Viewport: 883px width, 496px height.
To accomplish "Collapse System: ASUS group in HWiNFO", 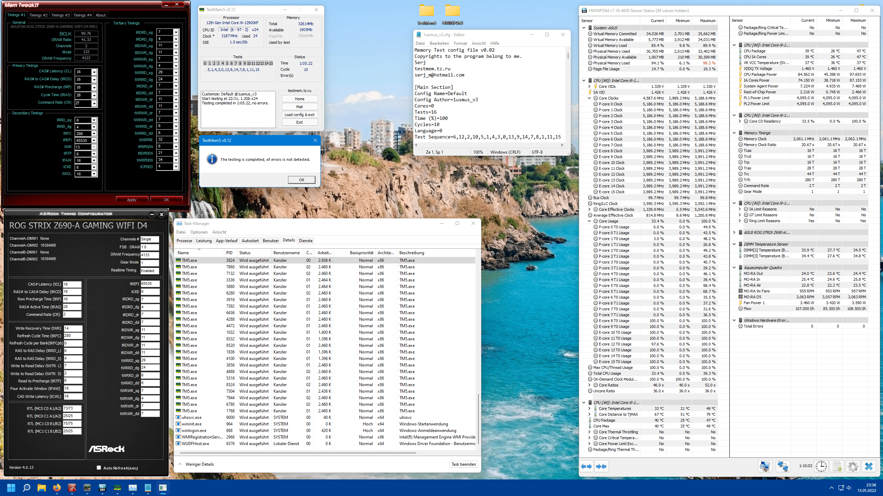I will click(x=584, y=28).
